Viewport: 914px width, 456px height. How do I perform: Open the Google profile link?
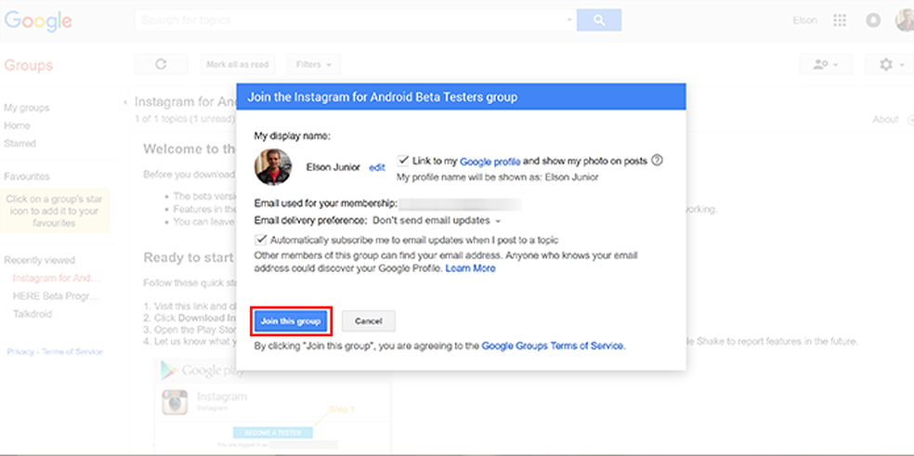[x=490, y=161]
